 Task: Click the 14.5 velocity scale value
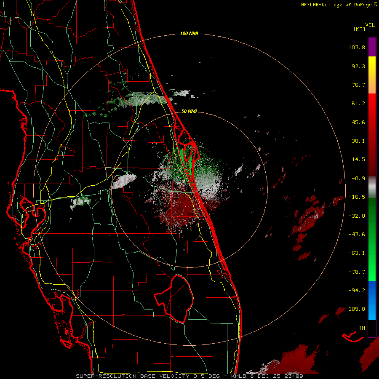(358, 160)
